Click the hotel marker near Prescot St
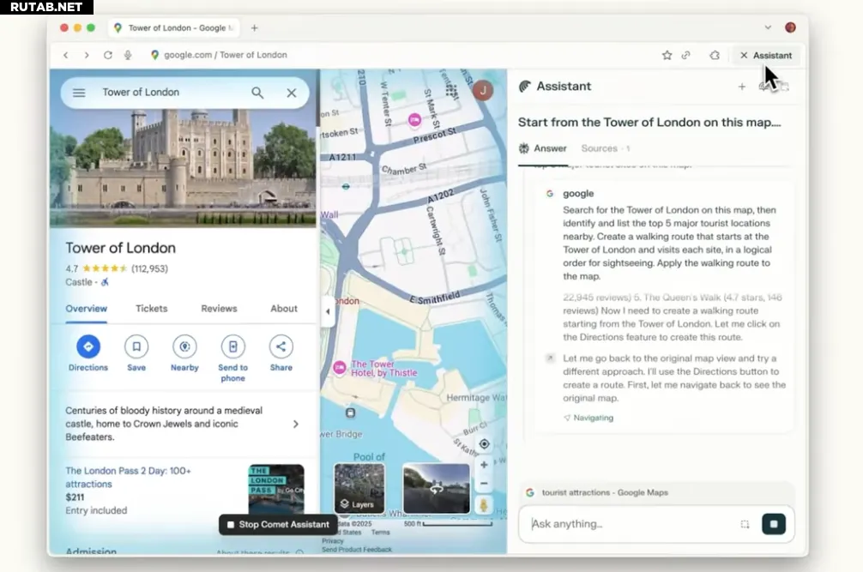Image resolution: width=863 pixels, height=572 pixels. [x=414, y=119]
